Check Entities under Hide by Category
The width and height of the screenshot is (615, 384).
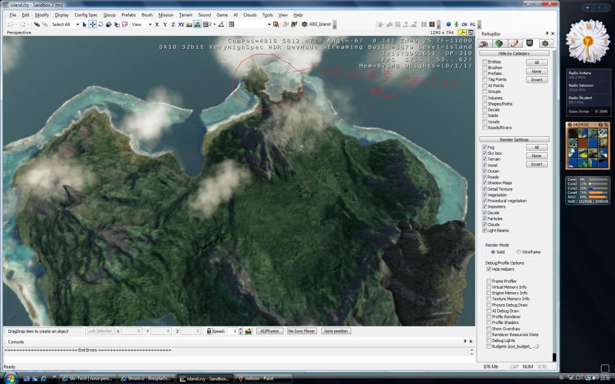485,62
